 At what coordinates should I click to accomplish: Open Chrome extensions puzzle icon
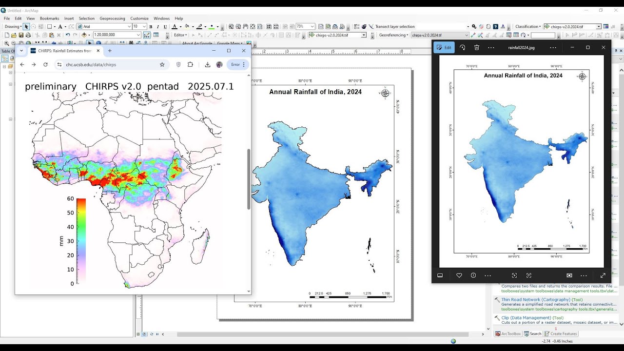tap(190, 64)
